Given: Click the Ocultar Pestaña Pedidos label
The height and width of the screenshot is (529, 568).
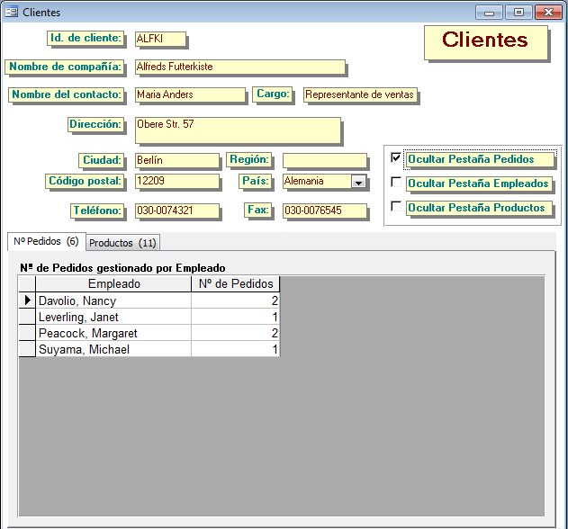Looking at the screenshot, I should tap(481, 159).
